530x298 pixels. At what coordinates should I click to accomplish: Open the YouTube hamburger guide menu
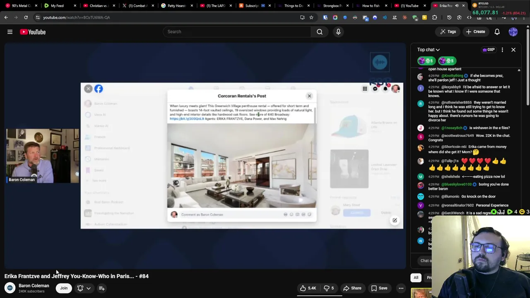10,32
